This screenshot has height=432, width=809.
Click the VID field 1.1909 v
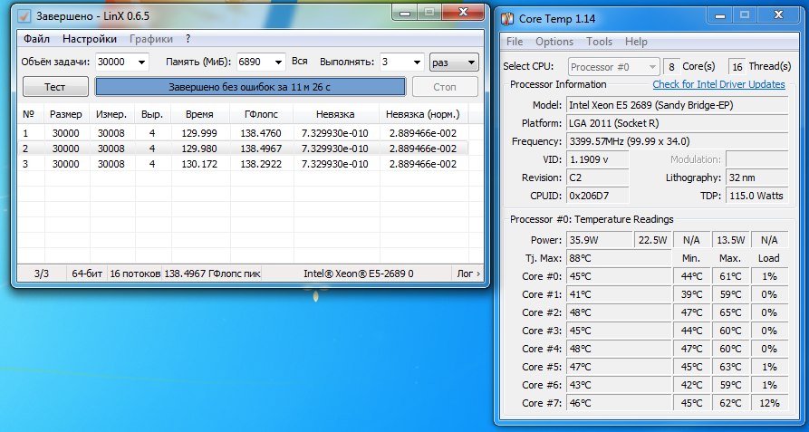click(x=597, y=159)
